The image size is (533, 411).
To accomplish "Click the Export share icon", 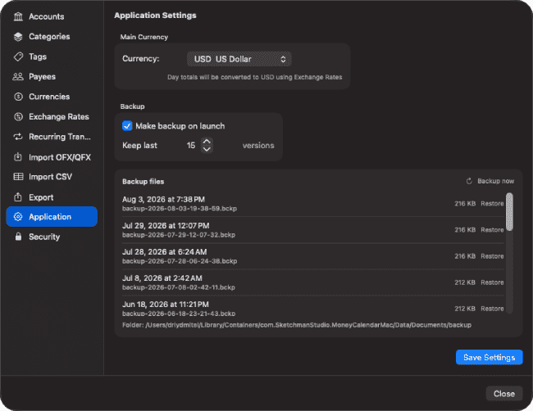I will pos(18,197).
